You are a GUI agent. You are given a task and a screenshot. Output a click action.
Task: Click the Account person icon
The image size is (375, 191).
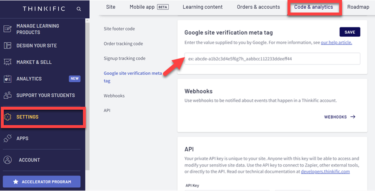(x=7, y=160)
